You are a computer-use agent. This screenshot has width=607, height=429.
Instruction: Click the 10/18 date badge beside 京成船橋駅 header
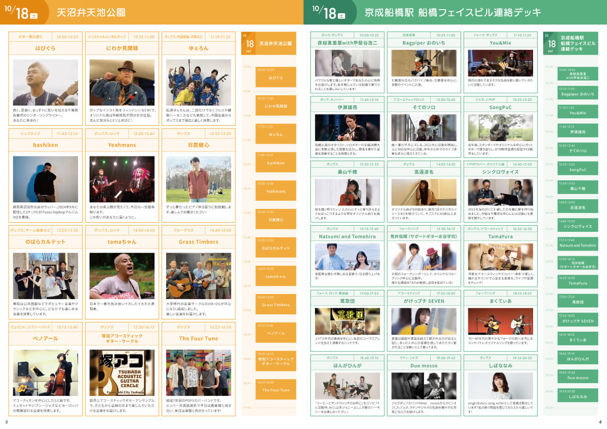[329, 13]
